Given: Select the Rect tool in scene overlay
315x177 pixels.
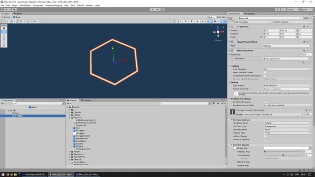Looking at the screenshot, I should [x=4, y=42].
